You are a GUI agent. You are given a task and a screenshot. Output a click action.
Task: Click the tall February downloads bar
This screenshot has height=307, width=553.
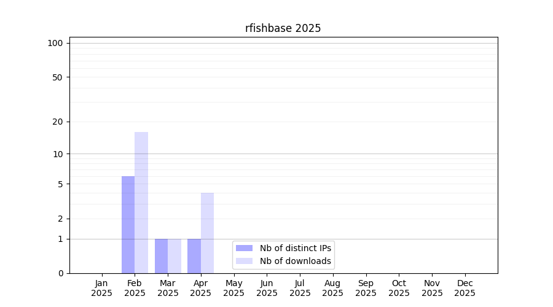tap(141, 203)
